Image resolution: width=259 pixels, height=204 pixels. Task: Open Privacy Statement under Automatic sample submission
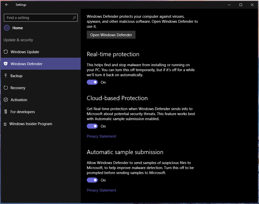click(x=101, y=190)
